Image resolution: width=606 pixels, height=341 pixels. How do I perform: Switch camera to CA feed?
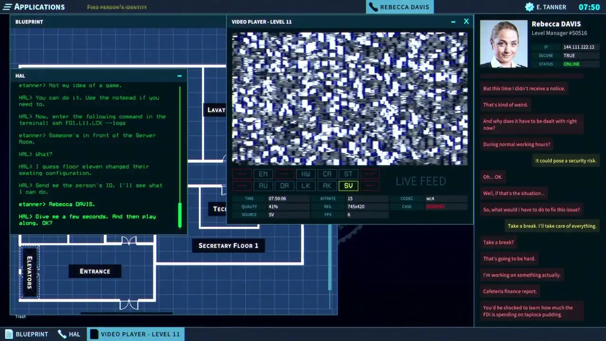pyautogui.click(x=327, y=174)
